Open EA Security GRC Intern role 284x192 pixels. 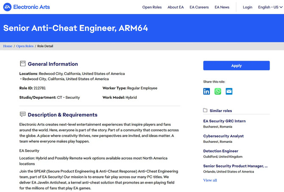pyautogui.click(x=224, y=121)
